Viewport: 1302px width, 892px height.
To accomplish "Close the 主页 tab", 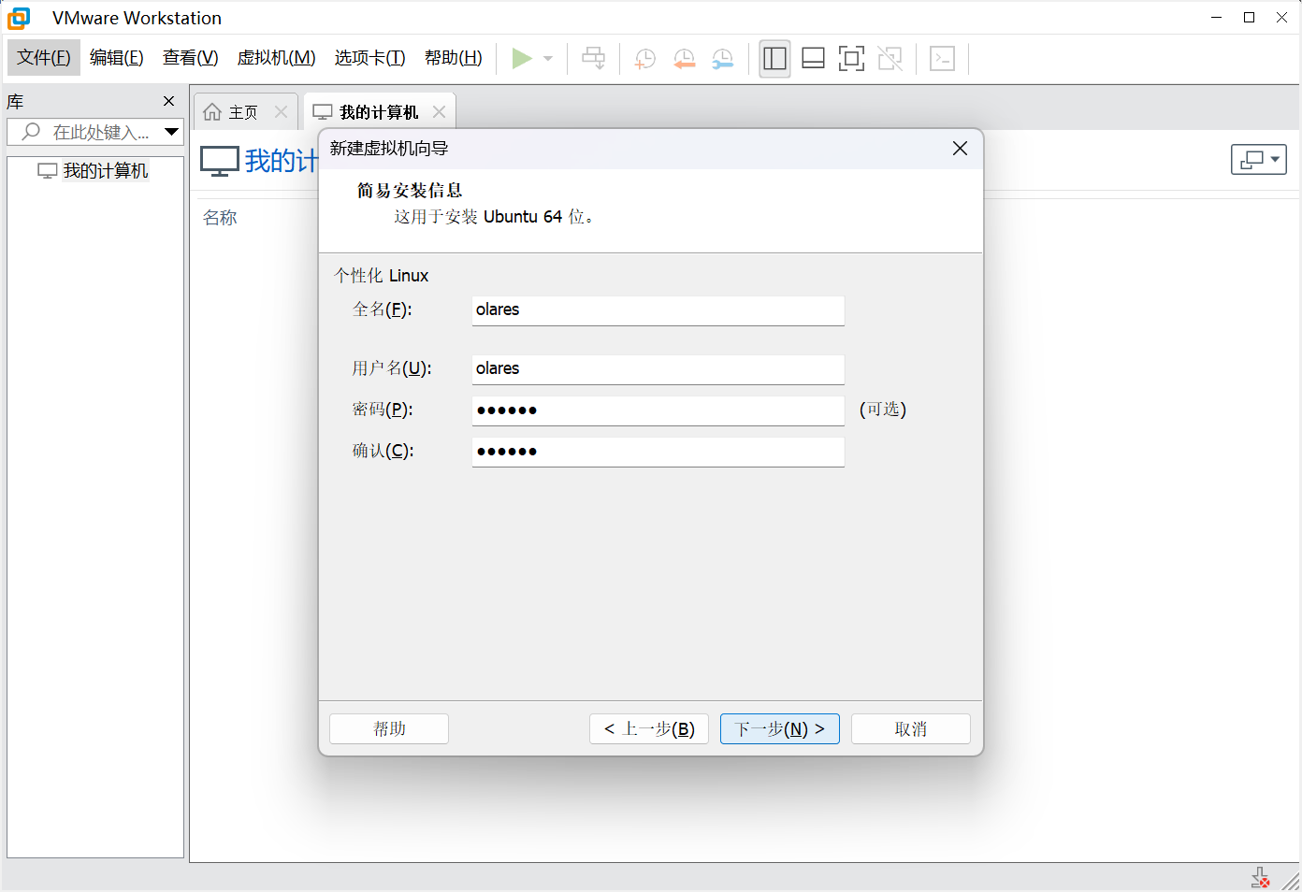I will [x=281, y=112].
